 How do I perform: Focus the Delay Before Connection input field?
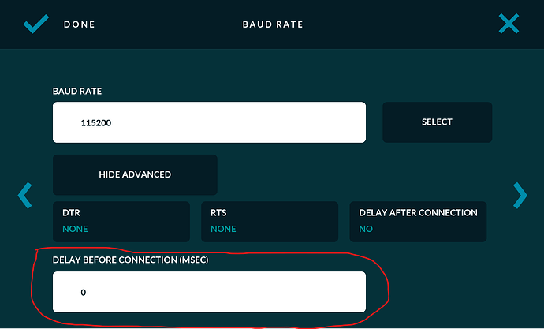click(209, 292)
